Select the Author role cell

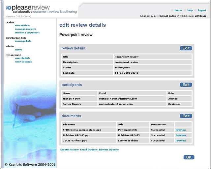click(x=179, y=99)
